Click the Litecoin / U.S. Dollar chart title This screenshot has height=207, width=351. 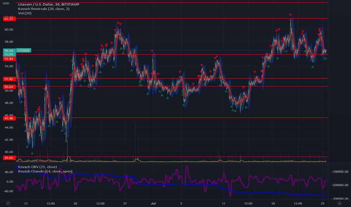click(49, 4)
